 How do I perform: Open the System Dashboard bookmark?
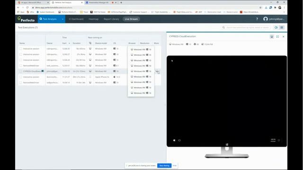(45, 12)
